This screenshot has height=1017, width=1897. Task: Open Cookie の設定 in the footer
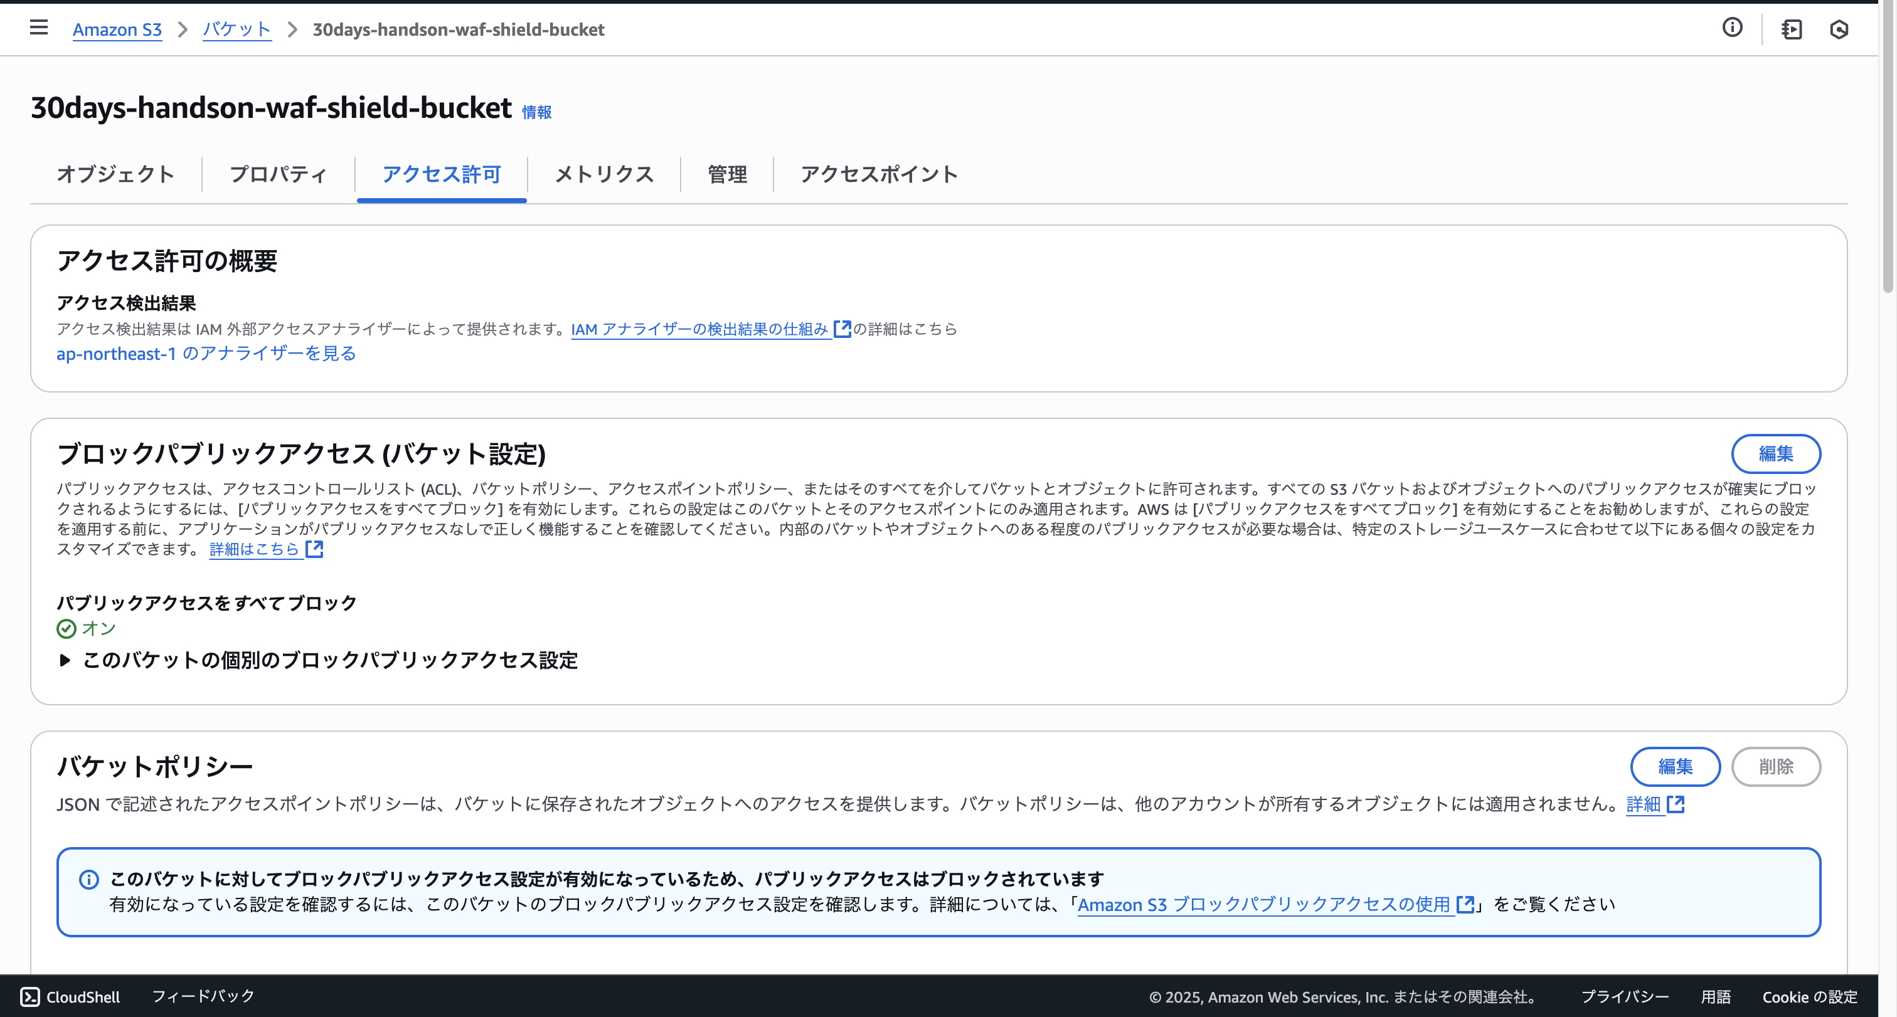(x=1809, y=996)
